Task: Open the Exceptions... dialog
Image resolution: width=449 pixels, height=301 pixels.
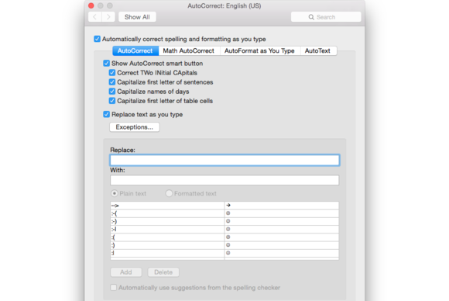Action: (135, 127)
